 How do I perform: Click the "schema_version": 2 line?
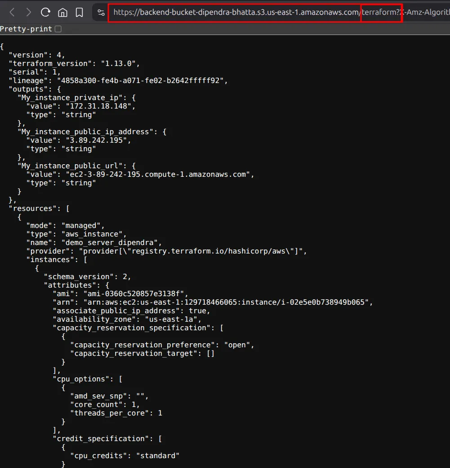tap(87, 277)
